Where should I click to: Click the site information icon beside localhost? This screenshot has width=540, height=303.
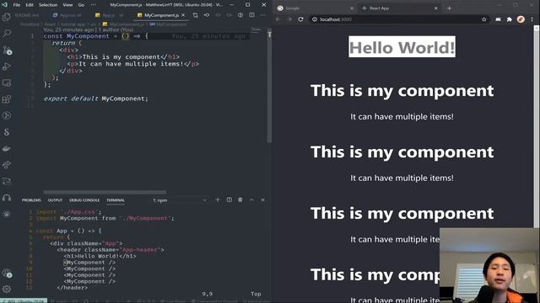[315, 19]
